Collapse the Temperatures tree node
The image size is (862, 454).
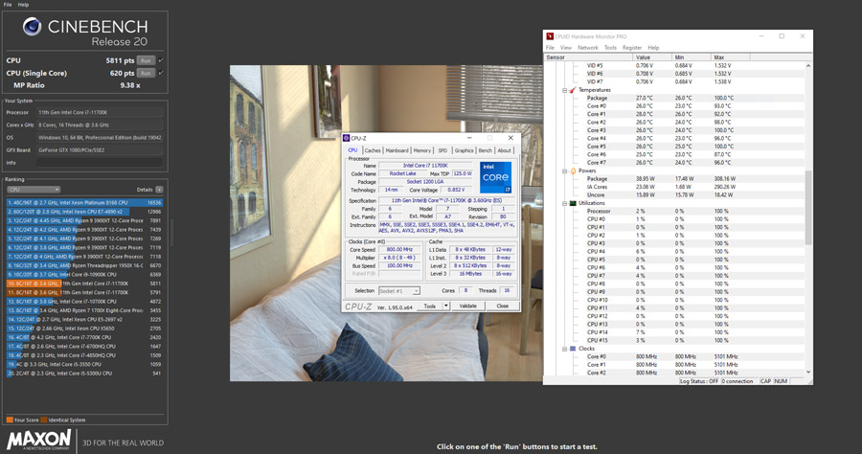(564, 90)
